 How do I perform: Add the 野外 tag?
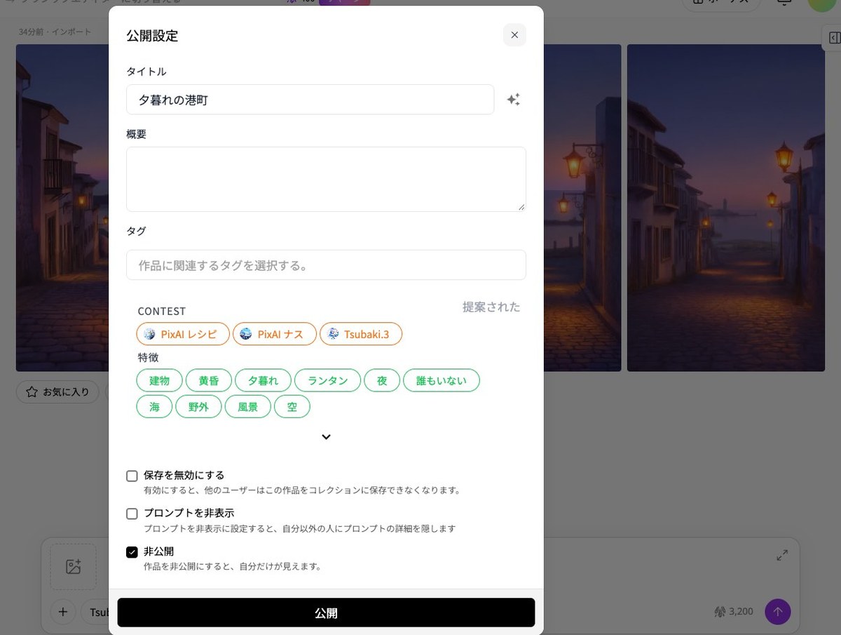tap(198, 407)
